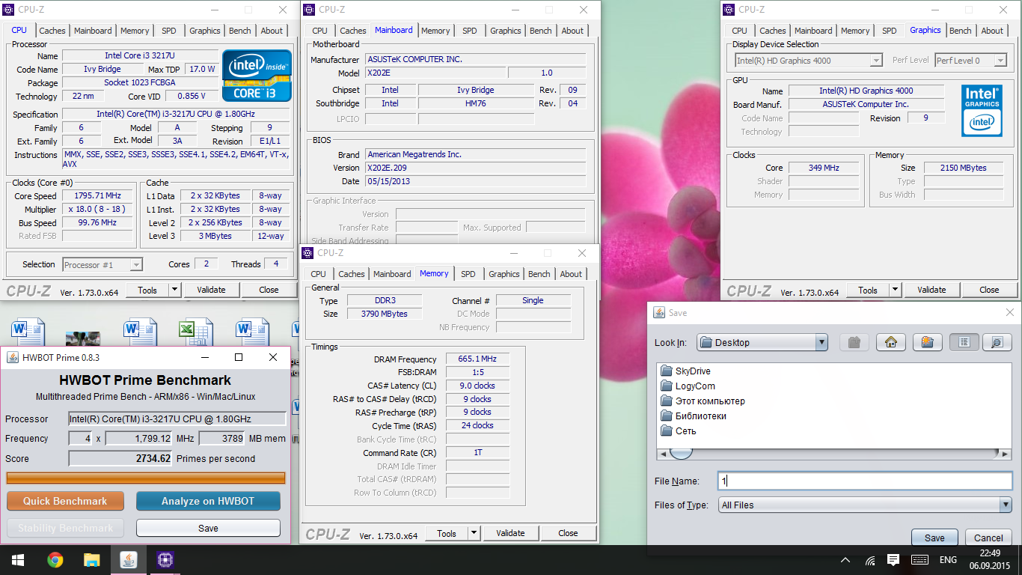This screenshot has height=575, width=1022.
Task: Open Memory tab in the CPU window
Action: 135,31
